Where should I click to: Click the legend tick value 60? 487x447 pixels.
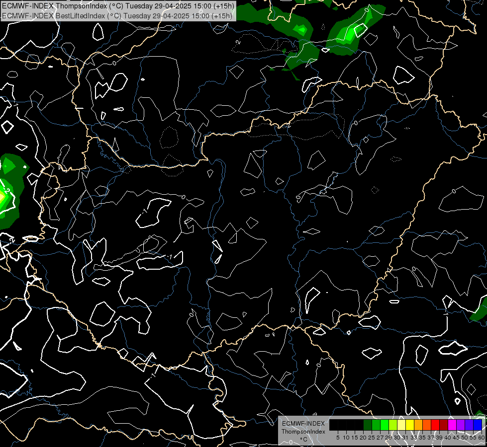point(482,438)
